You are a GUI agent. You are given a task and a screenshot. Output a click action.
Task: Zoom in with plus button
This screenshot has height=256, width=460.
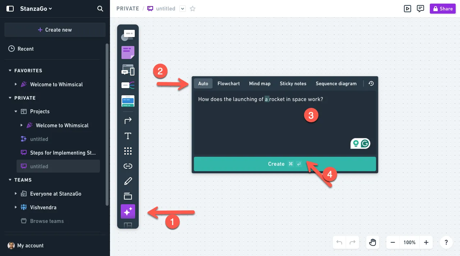point(426,242)
